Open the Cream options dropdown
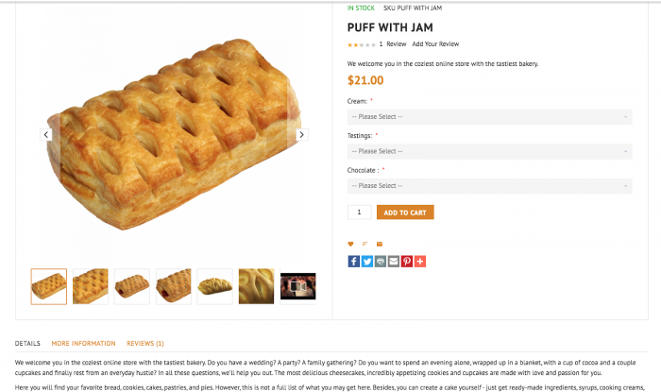Image resolution: width=661 pixels, height=392 pixels. (489, 117)
